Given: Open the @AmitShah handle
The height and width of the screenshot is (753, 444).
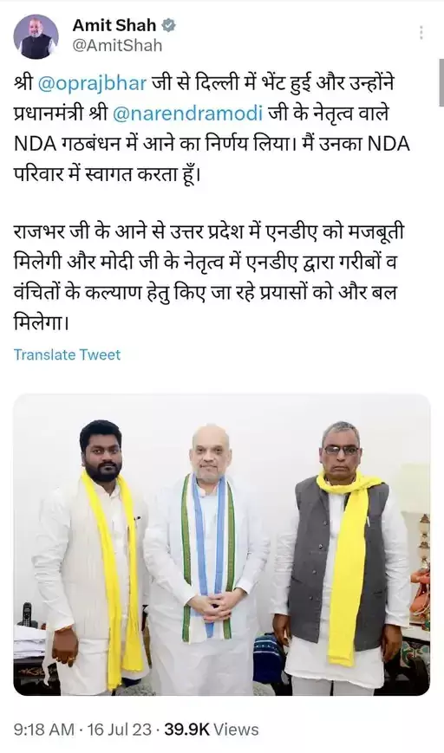Looking at the screenshot, I should [117, 46].
